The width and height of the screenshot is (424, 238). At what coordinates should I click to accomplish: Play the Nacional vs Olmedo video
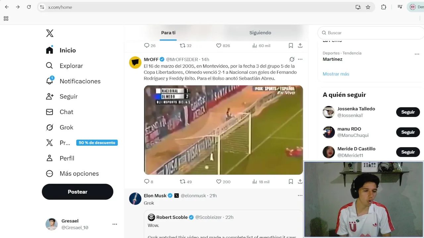coord(223,130)
